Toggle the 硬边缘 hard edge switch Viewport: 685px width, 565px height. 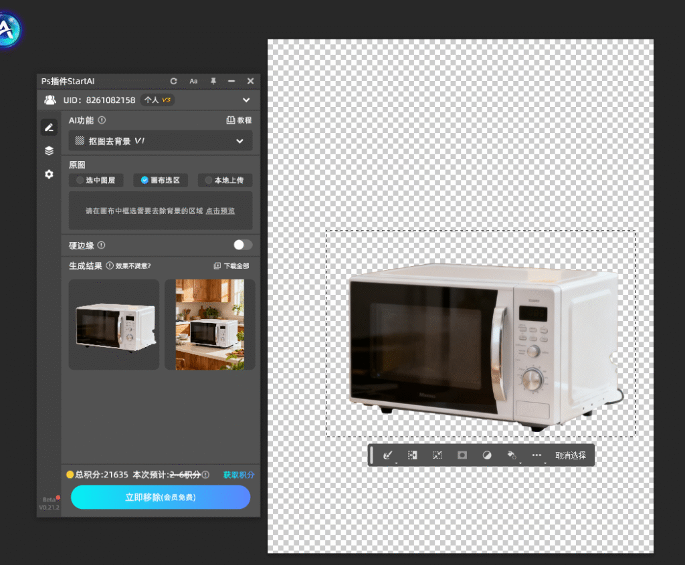pos(243,245)
